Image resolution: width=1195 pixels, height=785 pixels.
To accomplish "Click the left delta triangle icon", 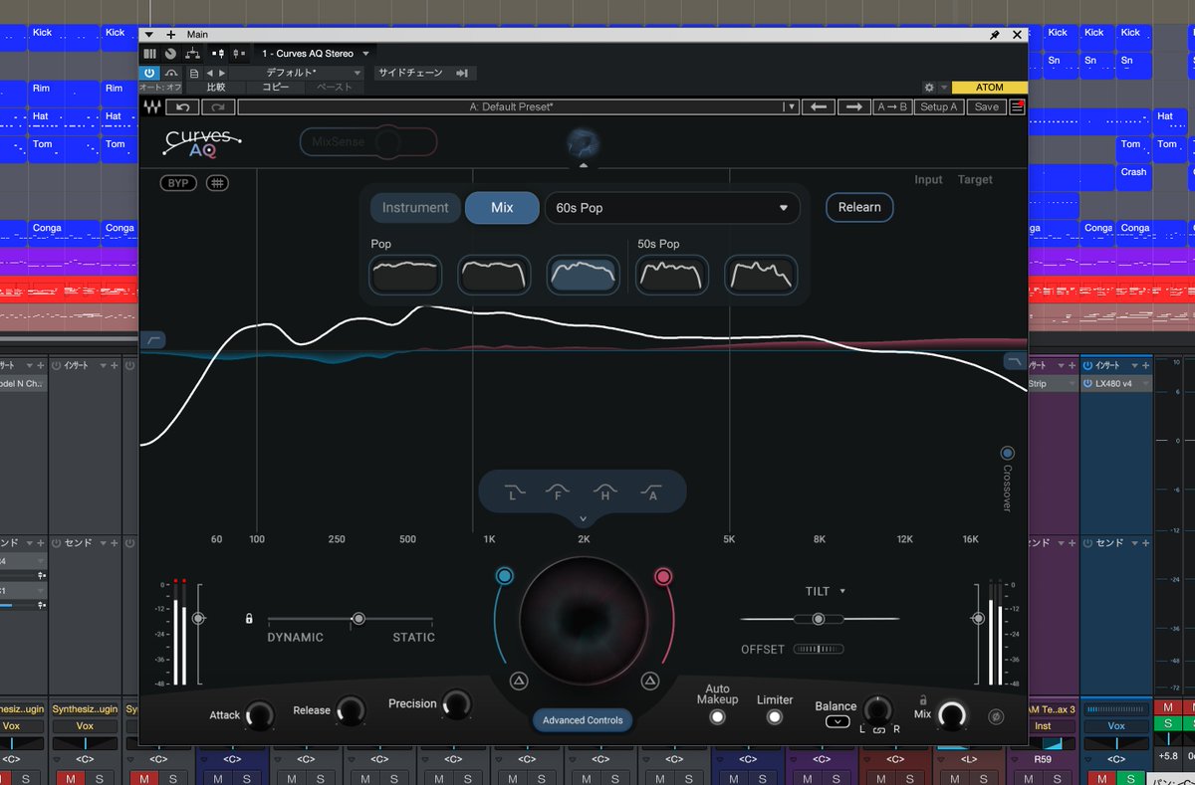I will click(x=518, y=681).
